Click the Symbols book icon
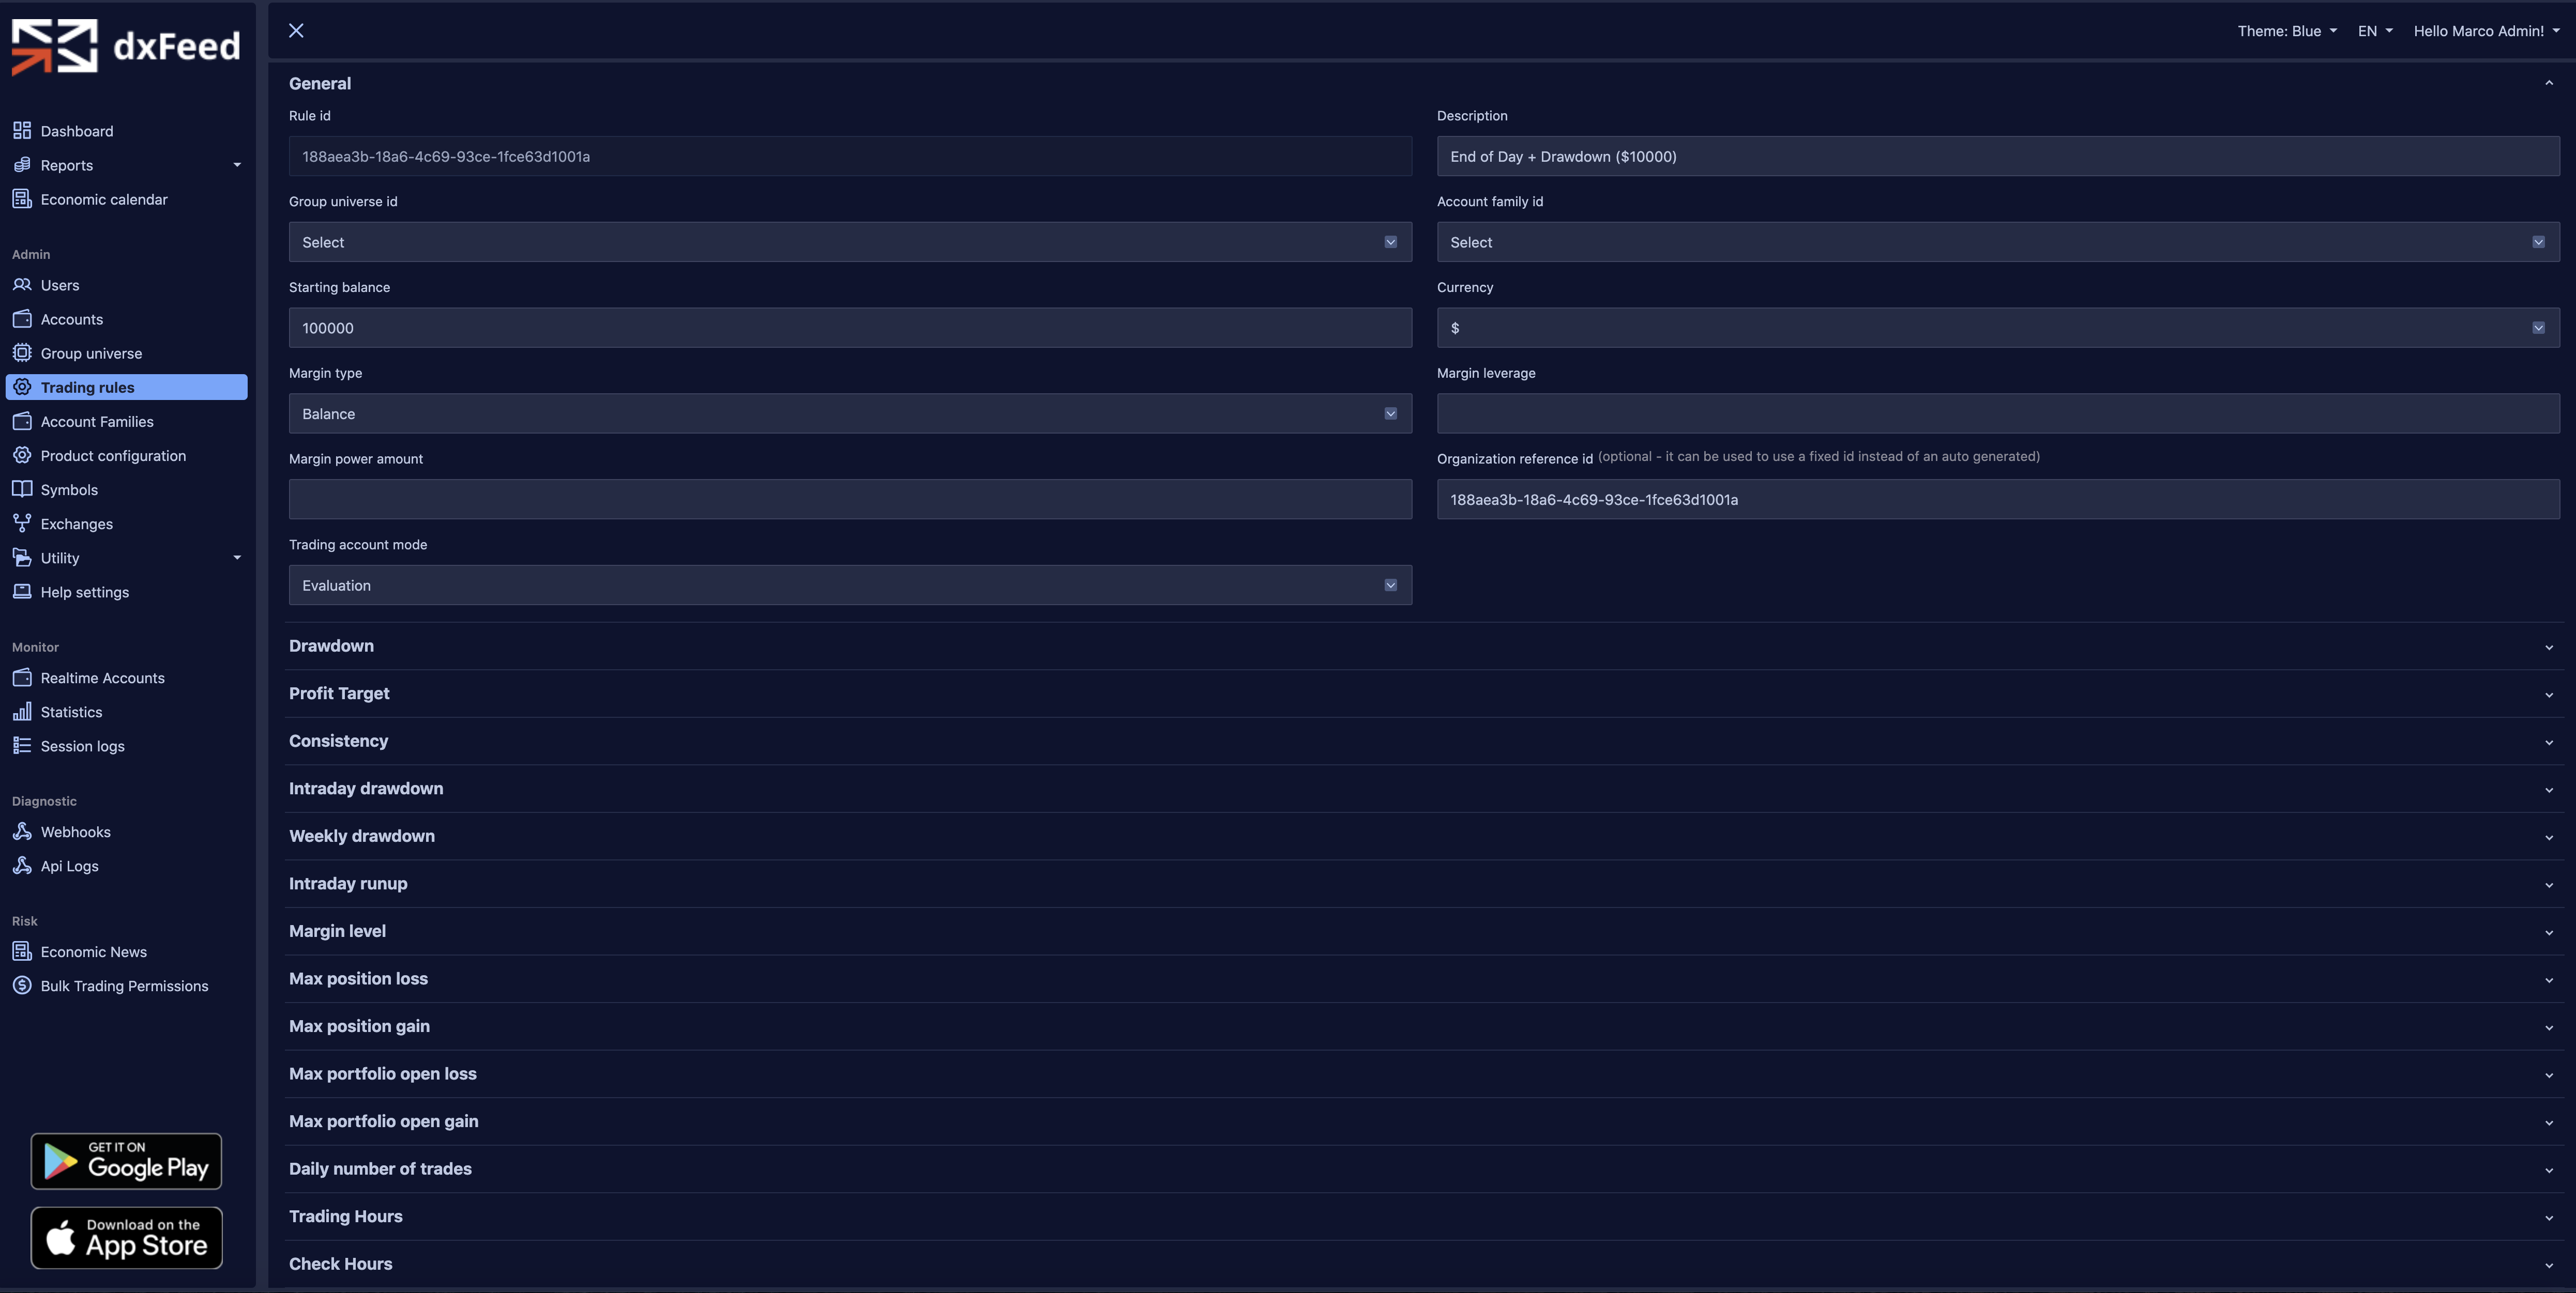 click(22, 489)
